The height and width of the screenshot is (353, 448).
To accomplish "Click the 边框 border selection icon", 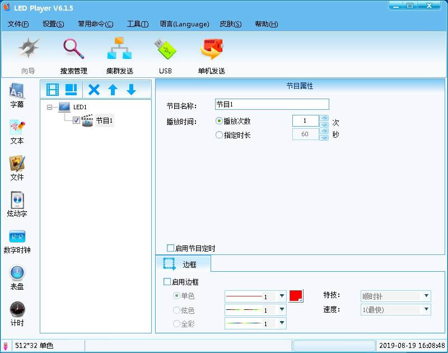I will pyautogui.click(x=169, y=264).
